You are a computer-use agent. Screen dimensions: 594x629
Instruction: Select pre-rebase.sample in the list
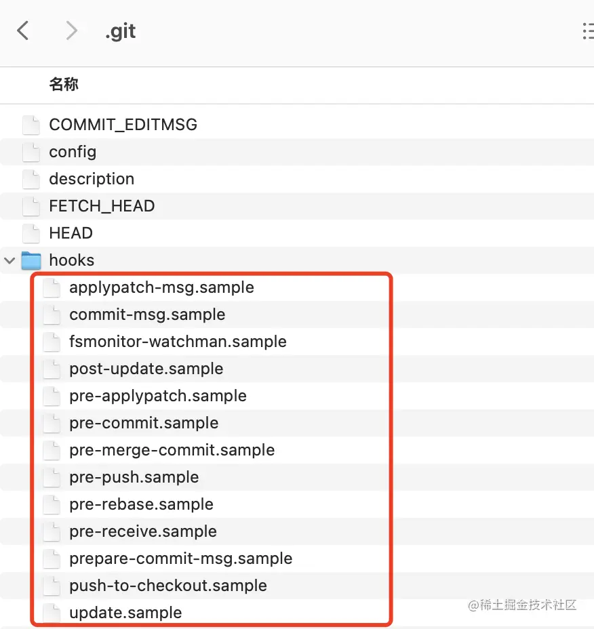[x=141, y=504]
